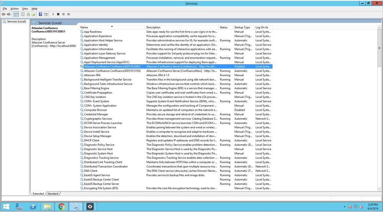Select the COM+ Event System service

[x=176, y=101]
